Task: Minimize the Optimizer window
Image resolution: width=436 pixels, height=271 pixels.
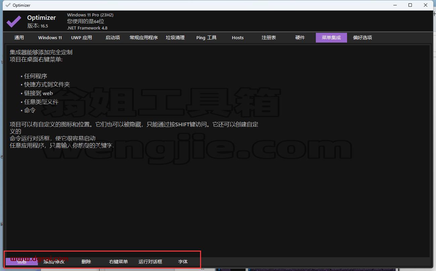Action: coord(394,5)
